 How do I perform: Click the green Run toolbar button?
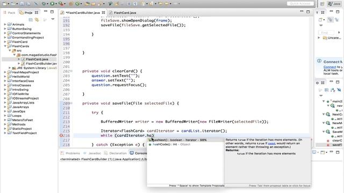(52, 4)
